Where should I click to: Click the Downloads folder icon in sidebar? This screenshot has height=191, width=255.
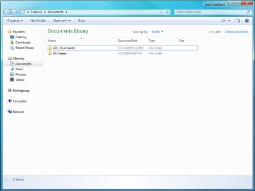click(x=12, y=42)
